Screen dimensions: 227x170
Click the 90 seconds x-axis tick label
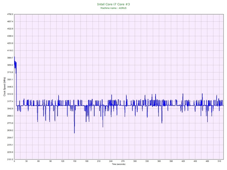tap(50, 161)
